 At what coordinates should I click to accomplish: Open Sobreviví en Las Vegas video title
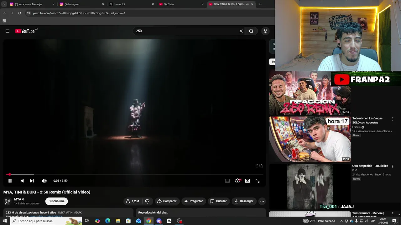click(x=367, y=121)
